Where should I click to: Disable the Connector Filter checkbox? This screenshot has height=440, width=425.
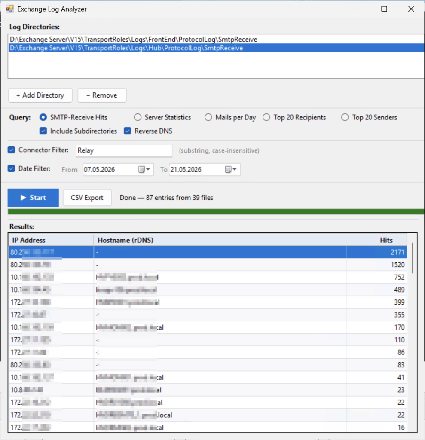coord(11,150)
